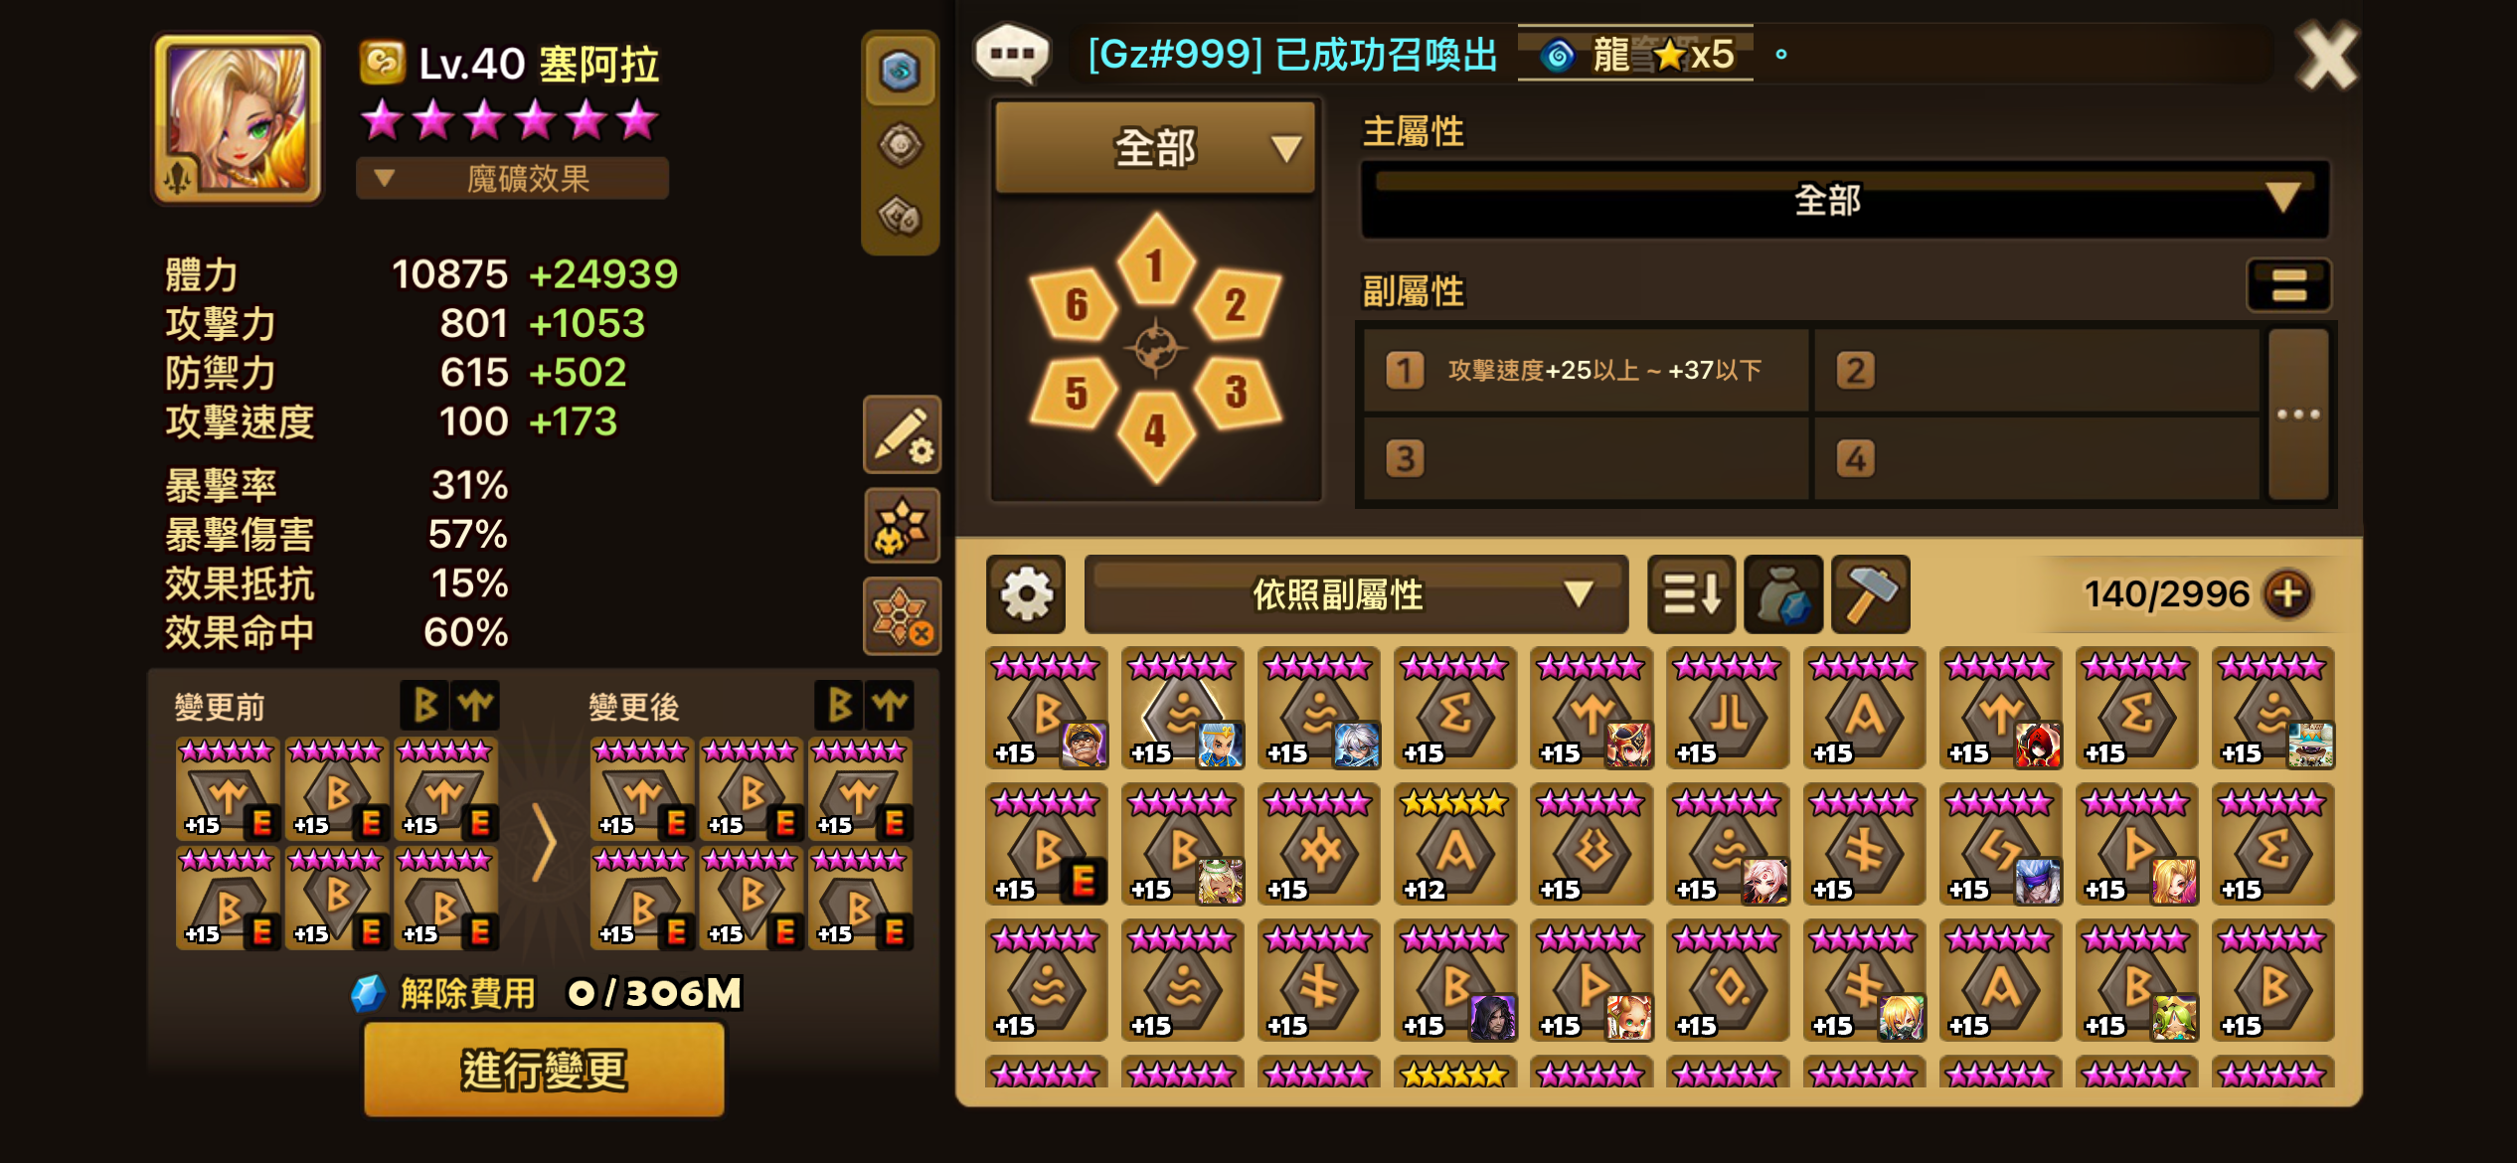This screenshot has height=1163, width=2517.
Task: Toggle rune slot 1 filter
Action: (1155, 260)
